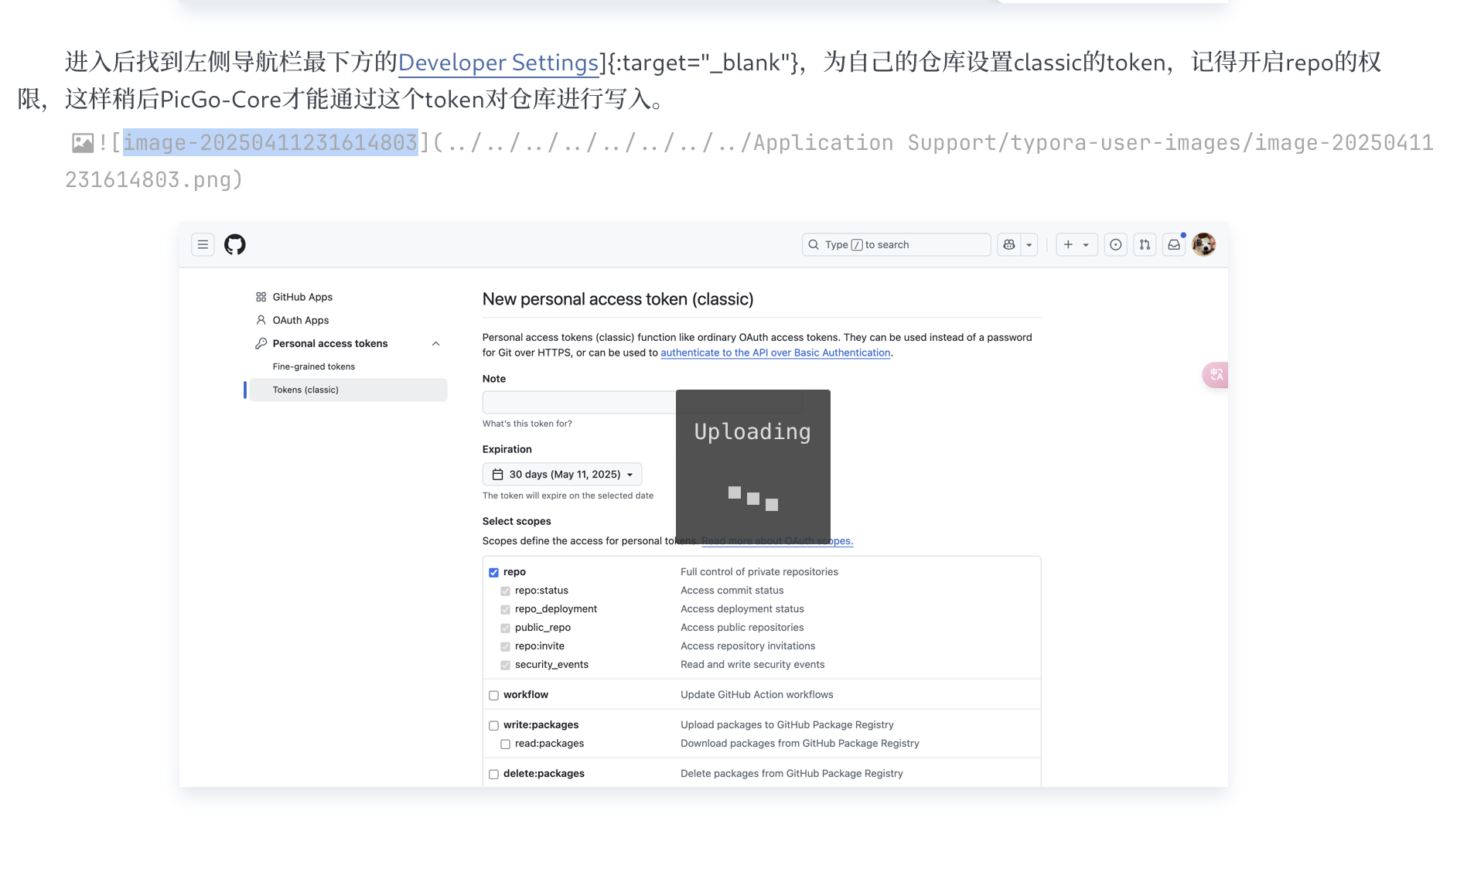Uncheck the repo scope checkbox
The height and width of the screenshot is (872, 1457).
[493, 573]
